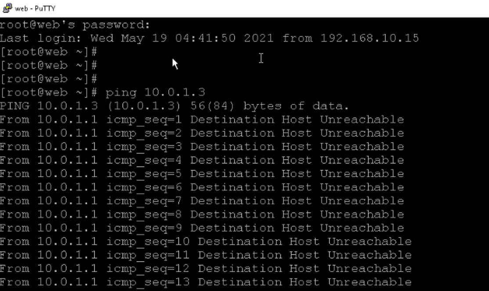Click the icmp_seq=13 terminal line
The image size is (489, 291).
click(206, 282)
